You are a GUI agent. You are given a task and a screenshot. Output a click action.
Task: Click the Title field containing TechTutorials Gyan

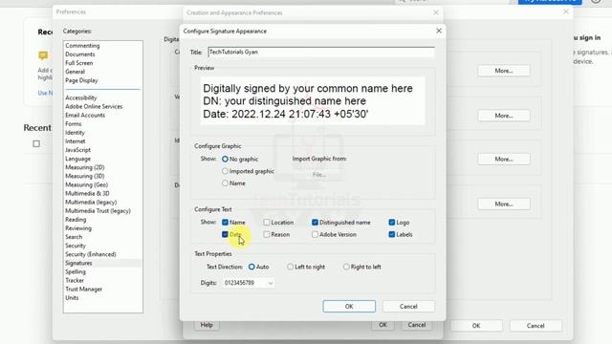tap(321, 52)
